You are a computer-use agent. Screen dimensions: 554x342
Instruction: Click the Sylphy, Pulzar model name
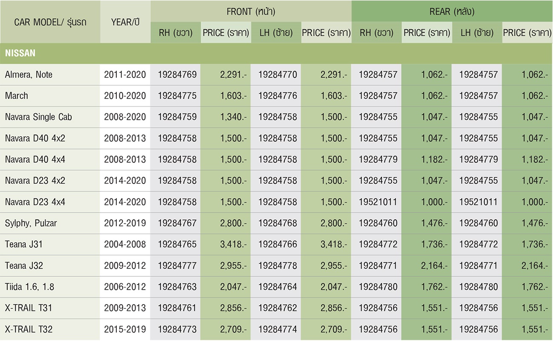pos(31,223)
